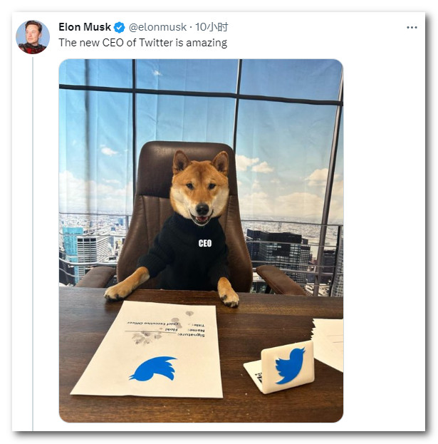Click the teal skyscraper in the window backdrop
Viewport: 438px width, 444px height.
pyautogui.click(x=70, y=251)
